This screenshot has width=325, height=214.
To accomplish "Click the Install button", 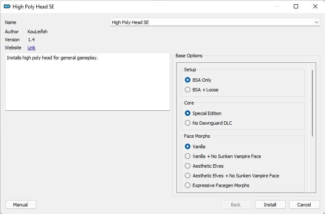I will pos(270,205).
